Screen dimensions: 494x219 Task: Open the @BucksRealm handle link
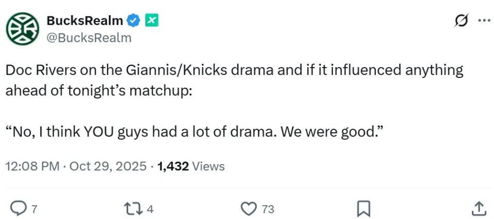tap(89, 38)
